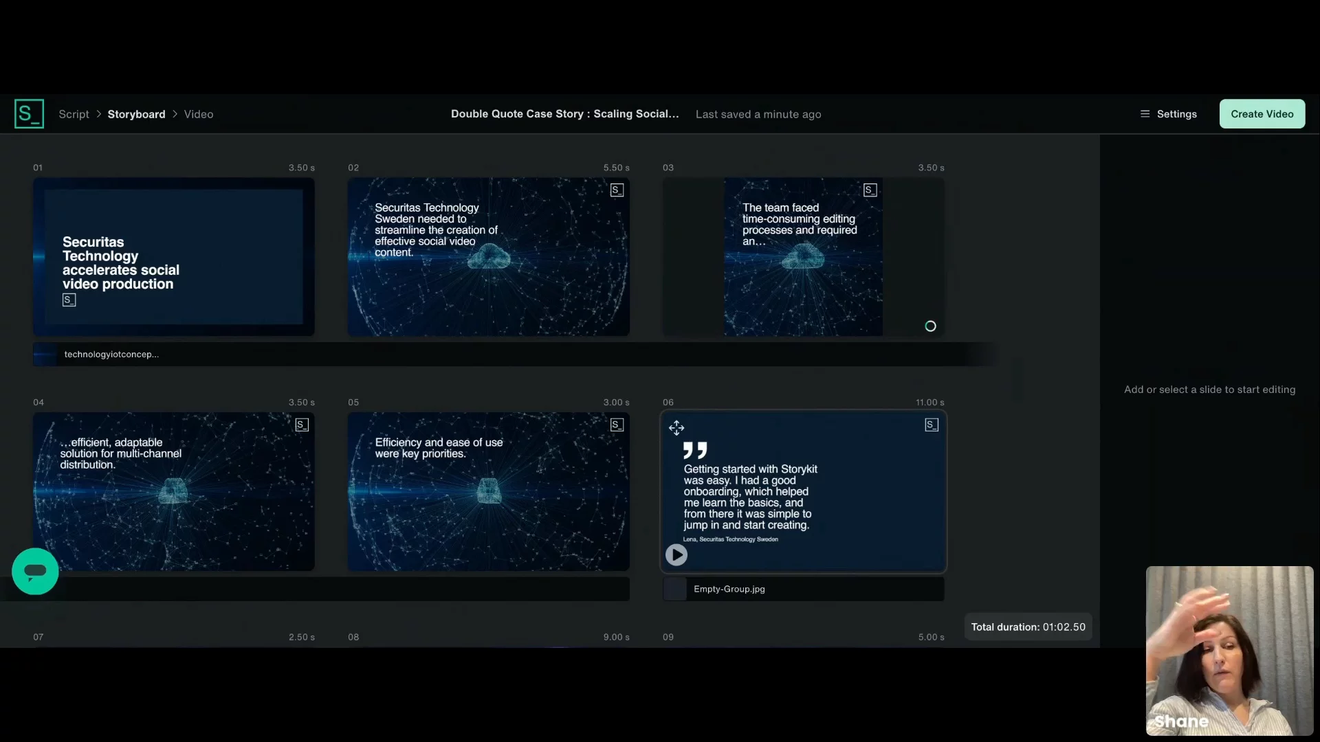Screen dimensions: 1320x742
Task: Click the logo badge on slide 04
Action: click(x=302, y=425)
